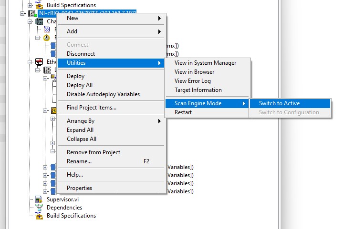Select the Dependencies tree item
The height and width of the screenshot is (229, 343).
click(x=64, y=208)
